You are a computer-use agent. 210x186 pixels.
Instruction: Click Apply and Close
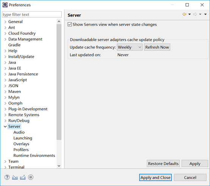(155, 177)
